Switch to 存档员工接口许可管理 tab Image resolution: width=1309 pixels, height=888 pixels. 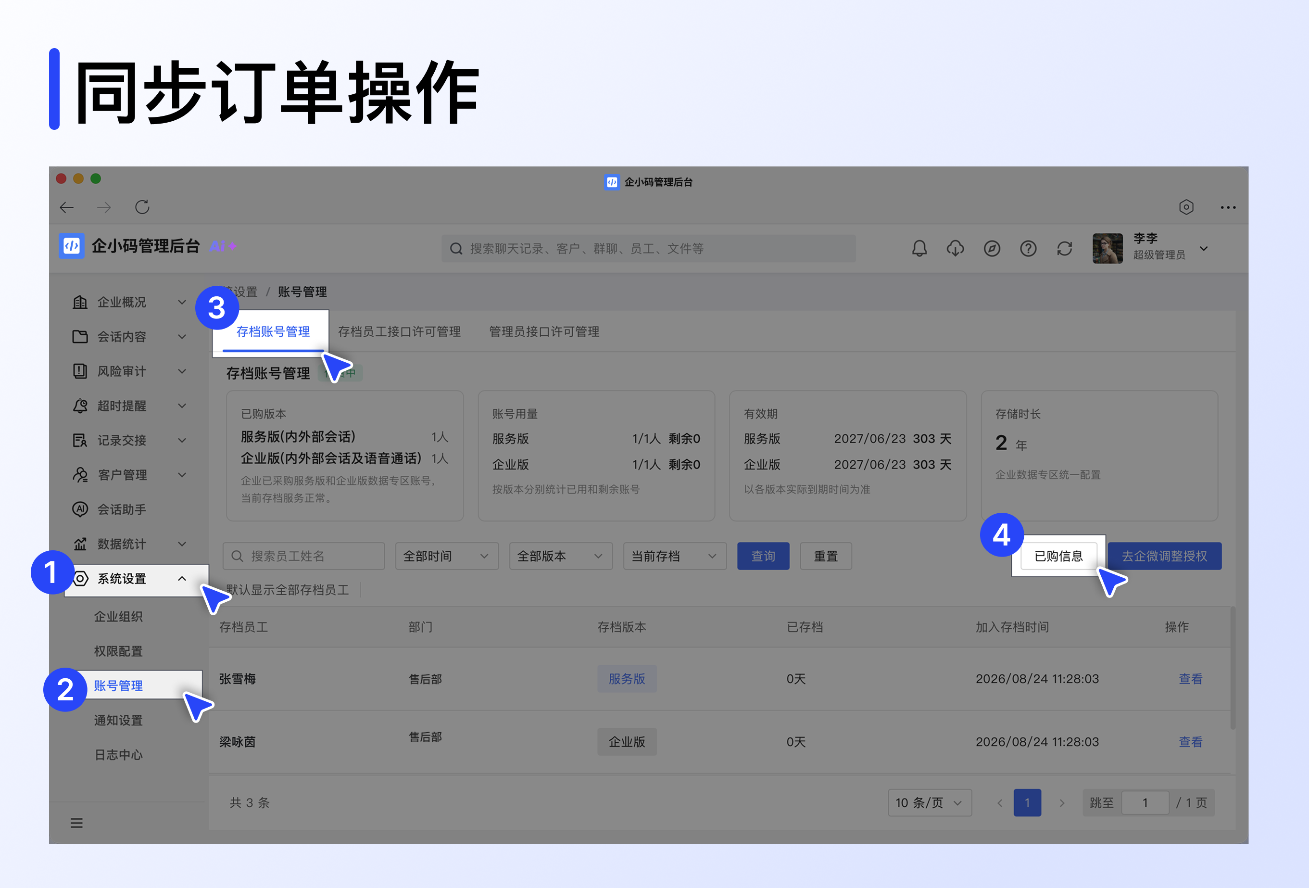(399, 331)
